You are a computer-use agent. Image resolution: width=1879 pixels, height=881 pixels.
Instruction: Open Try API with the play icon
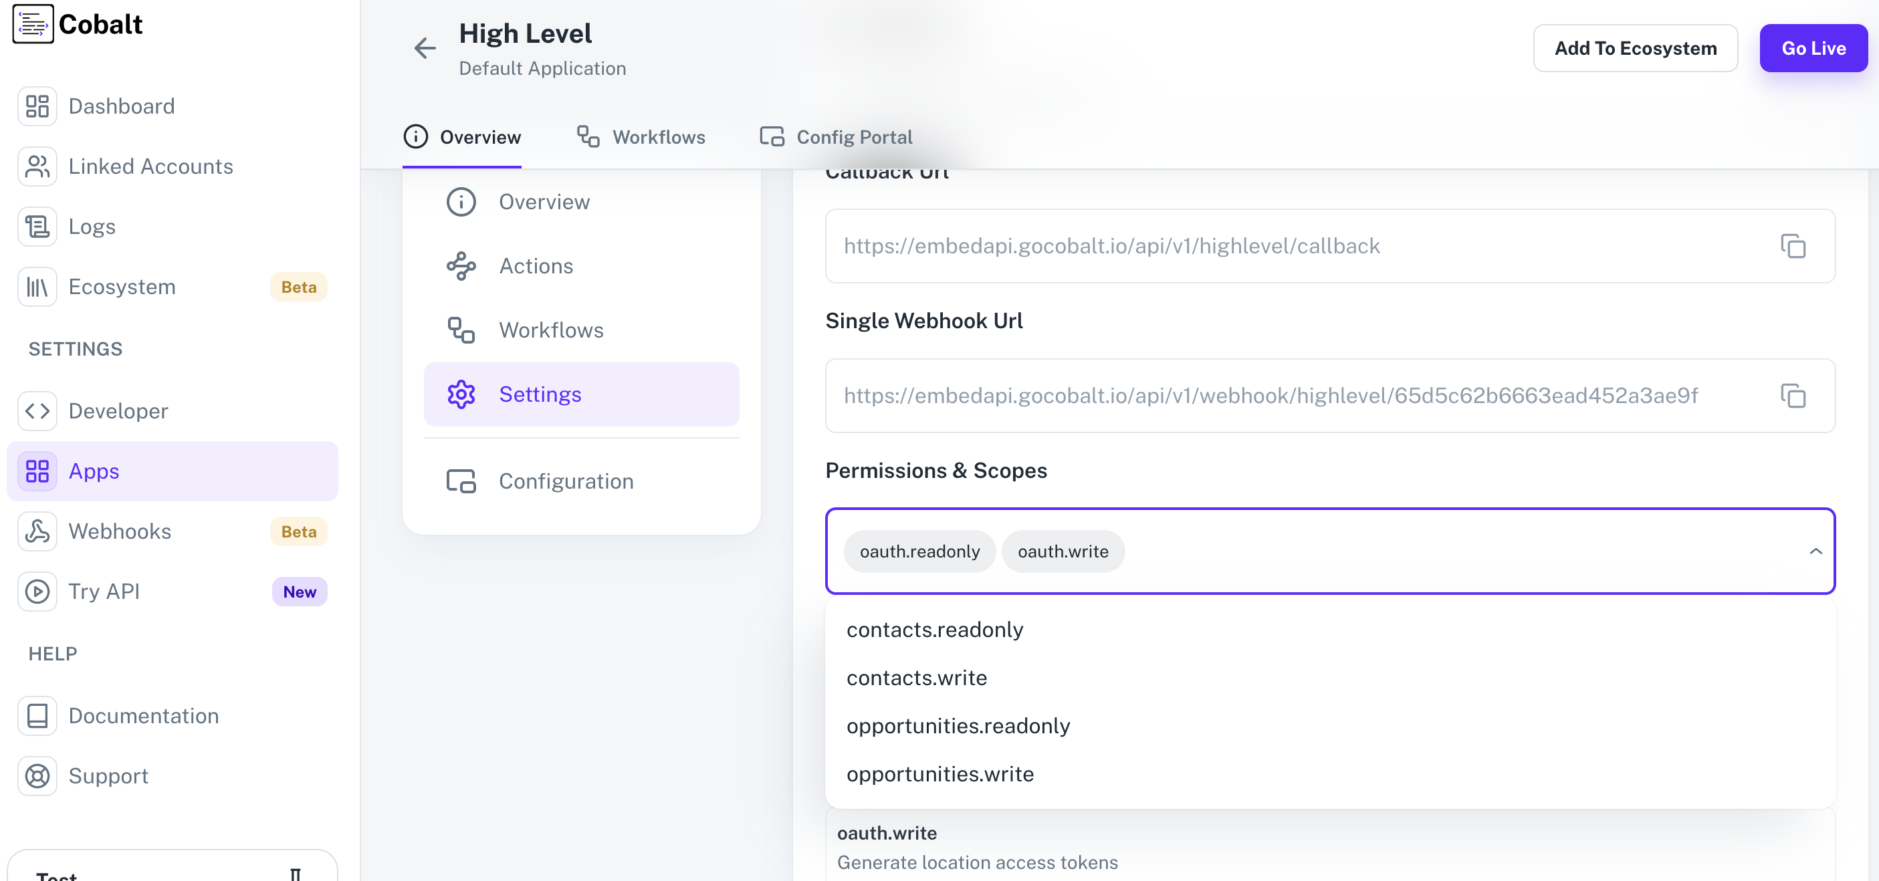(x=37, y=592)
